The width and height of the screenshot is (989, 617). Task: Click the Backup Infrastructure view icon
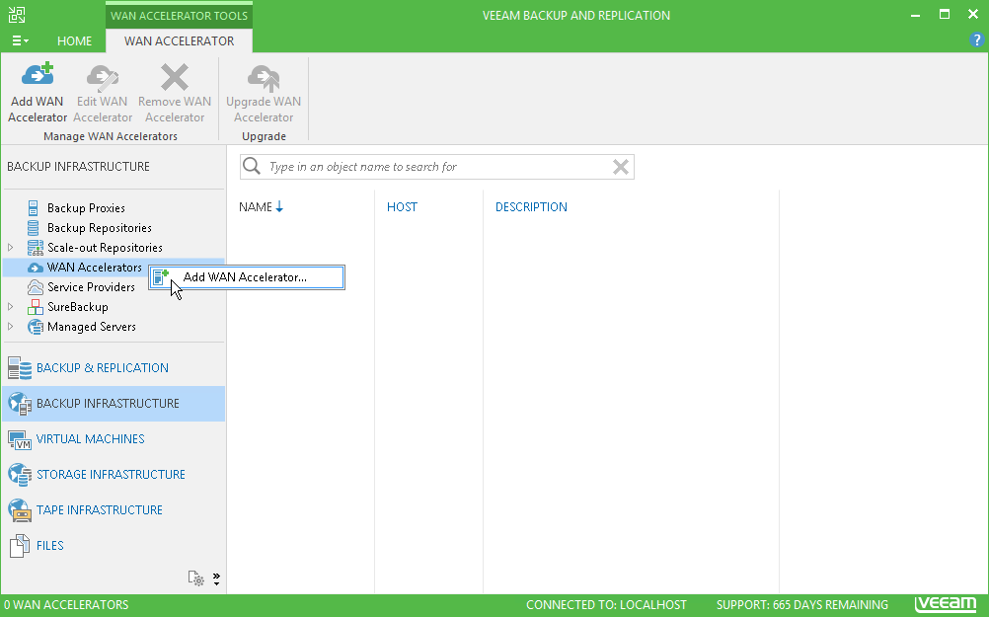(x=20, y=404)
